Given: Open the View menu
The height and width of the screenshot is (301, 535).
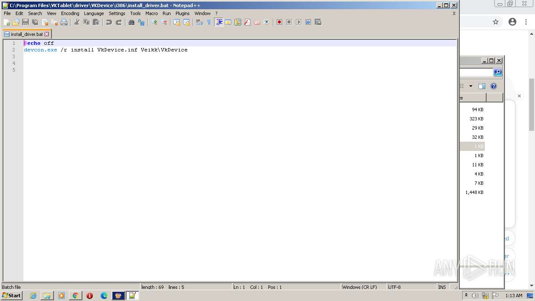Looking at the screenshot, I should coord(51,13).
